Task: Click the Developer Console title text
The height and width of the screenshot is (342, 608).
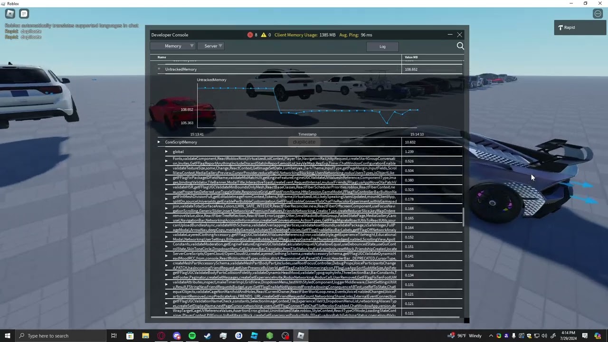Action: (x=170, y=35)
